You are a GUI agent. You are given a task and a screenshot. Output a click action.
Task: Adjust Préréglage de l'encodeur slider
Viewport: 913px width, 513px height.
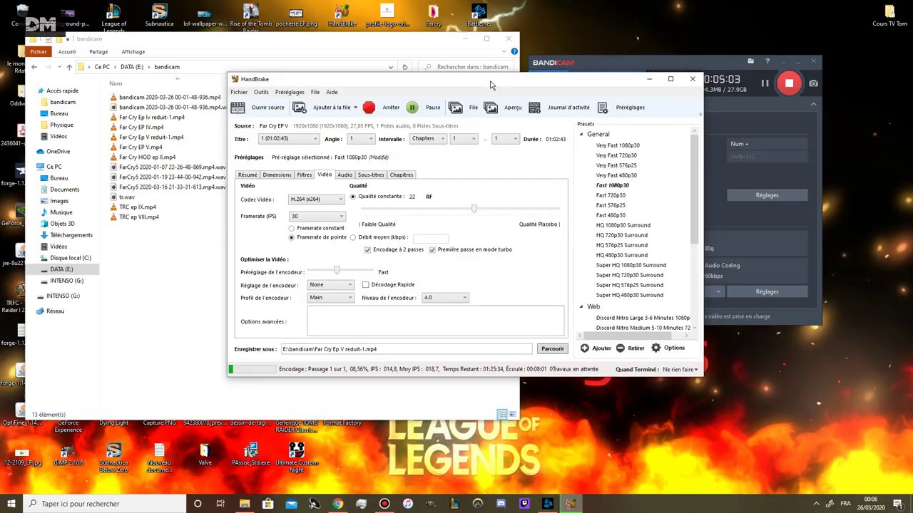[x=337, y=271]
